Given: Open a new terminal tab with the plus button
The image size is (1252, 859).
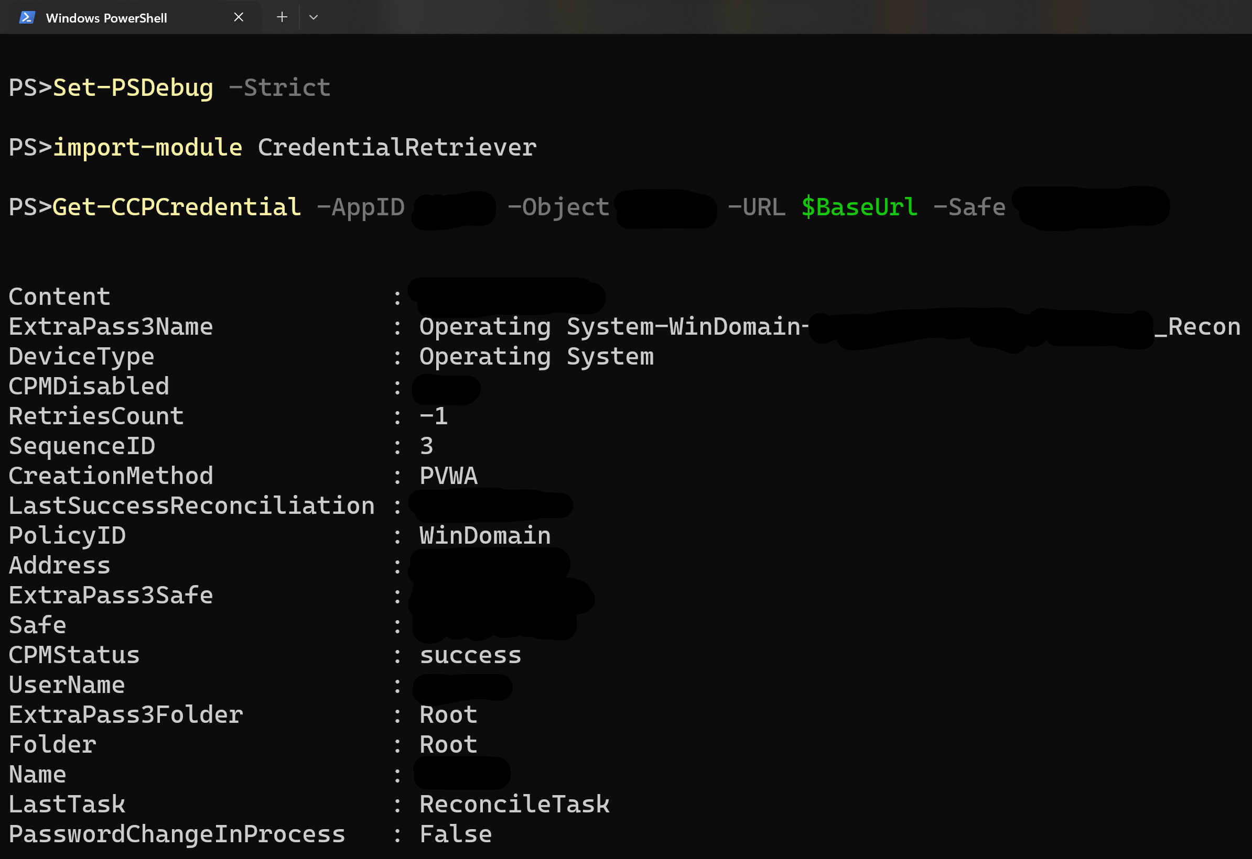Looking at the screenshot, I should coord(282,17).
